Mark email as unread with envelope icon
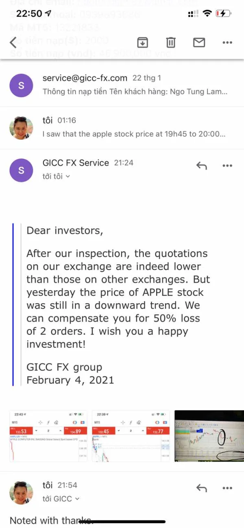This screenshot has width=244, height=528. click(199, 42)
